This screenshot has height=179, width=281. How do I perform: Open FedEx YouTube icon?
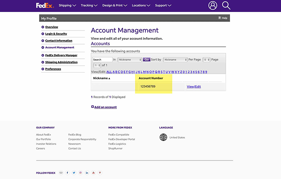coord(94,173)
